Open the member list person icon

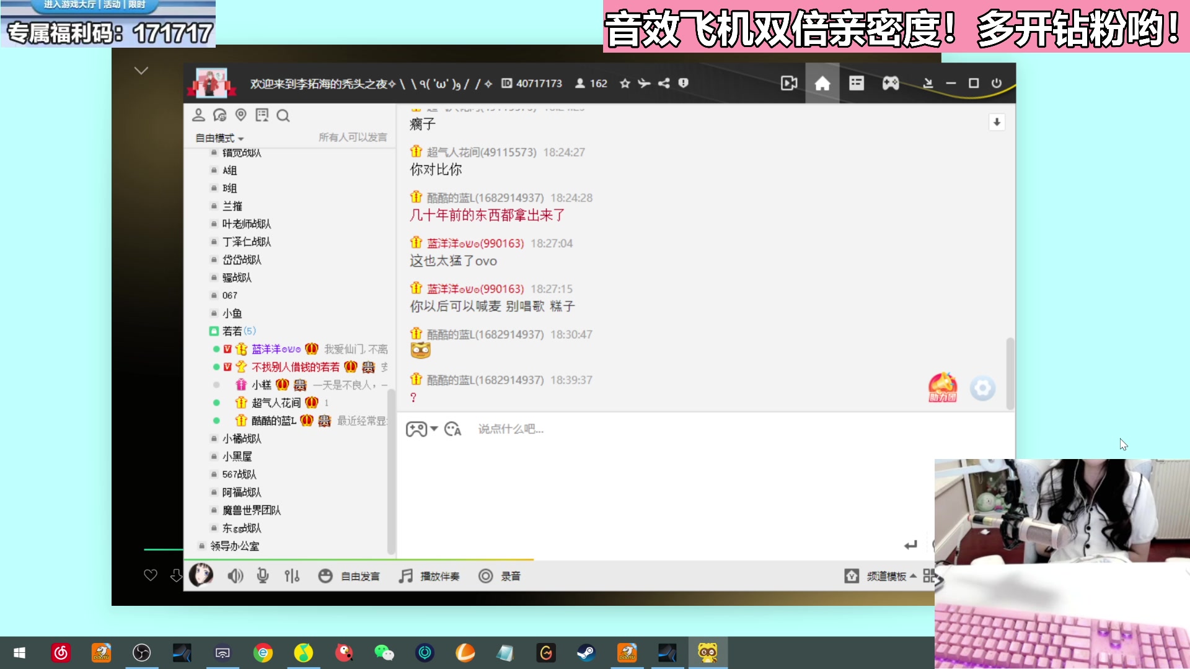click(x=198, y=115)
